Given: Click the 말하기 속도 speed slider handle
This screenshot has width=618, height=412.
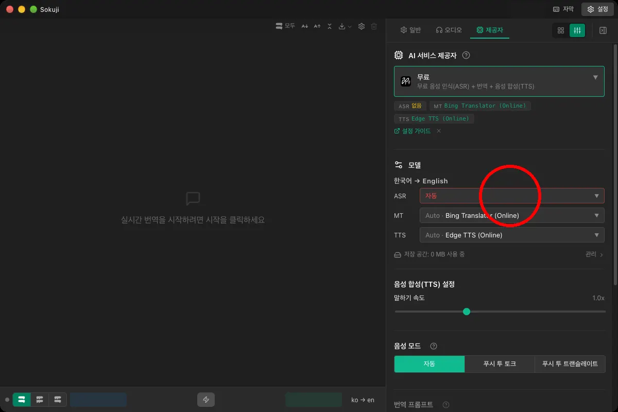Looking at the screenshot, I should (x=467, y=312).
